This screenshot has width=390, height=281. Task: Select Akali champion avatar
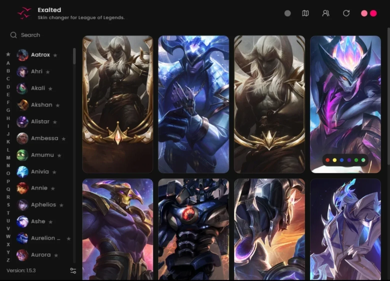pyautogui.click(x=22, y=88)
